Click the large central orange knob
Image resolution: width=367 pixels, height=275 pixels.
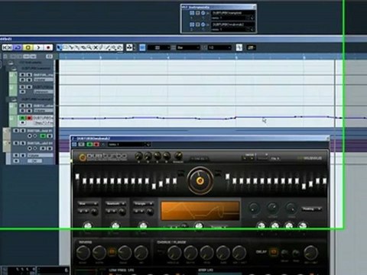click(x=200, y=180)
